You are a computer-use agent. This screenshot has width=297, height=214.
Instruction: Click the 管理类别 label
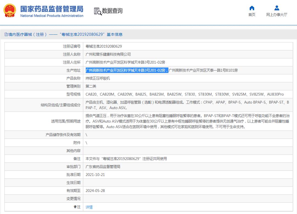tap(73, 86)
